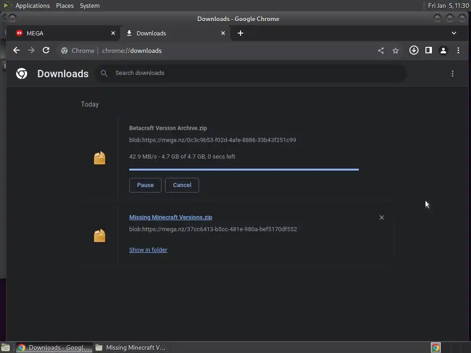Toggle the side panel icon
471x353 pixels.
[x=429, y=50]
